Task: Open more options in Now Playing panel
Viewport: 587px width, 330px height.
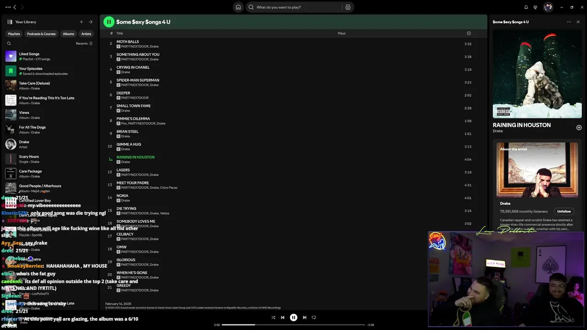Action: click(x=569, y=22)
